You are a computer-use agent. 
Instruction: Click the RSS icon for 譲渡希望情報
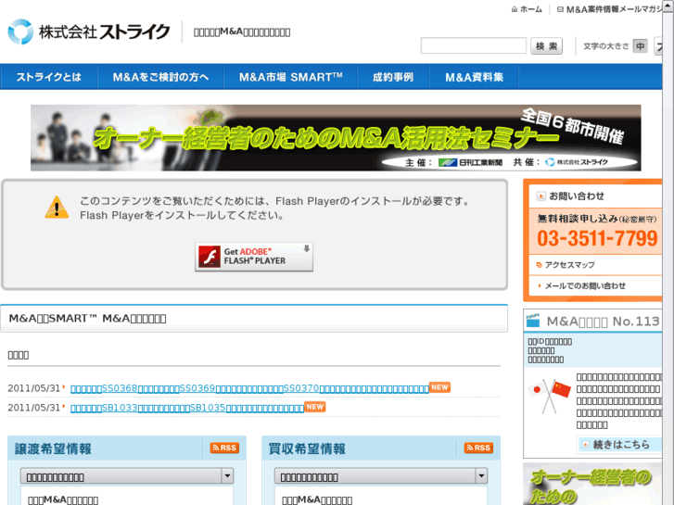point(224,448)
